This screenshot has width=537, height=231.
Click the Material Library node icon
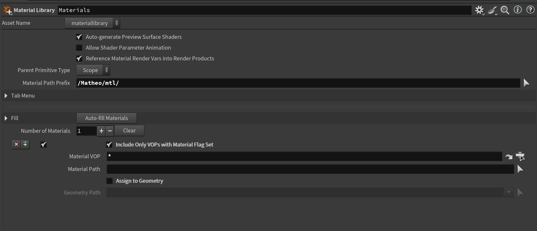point(7,10)
